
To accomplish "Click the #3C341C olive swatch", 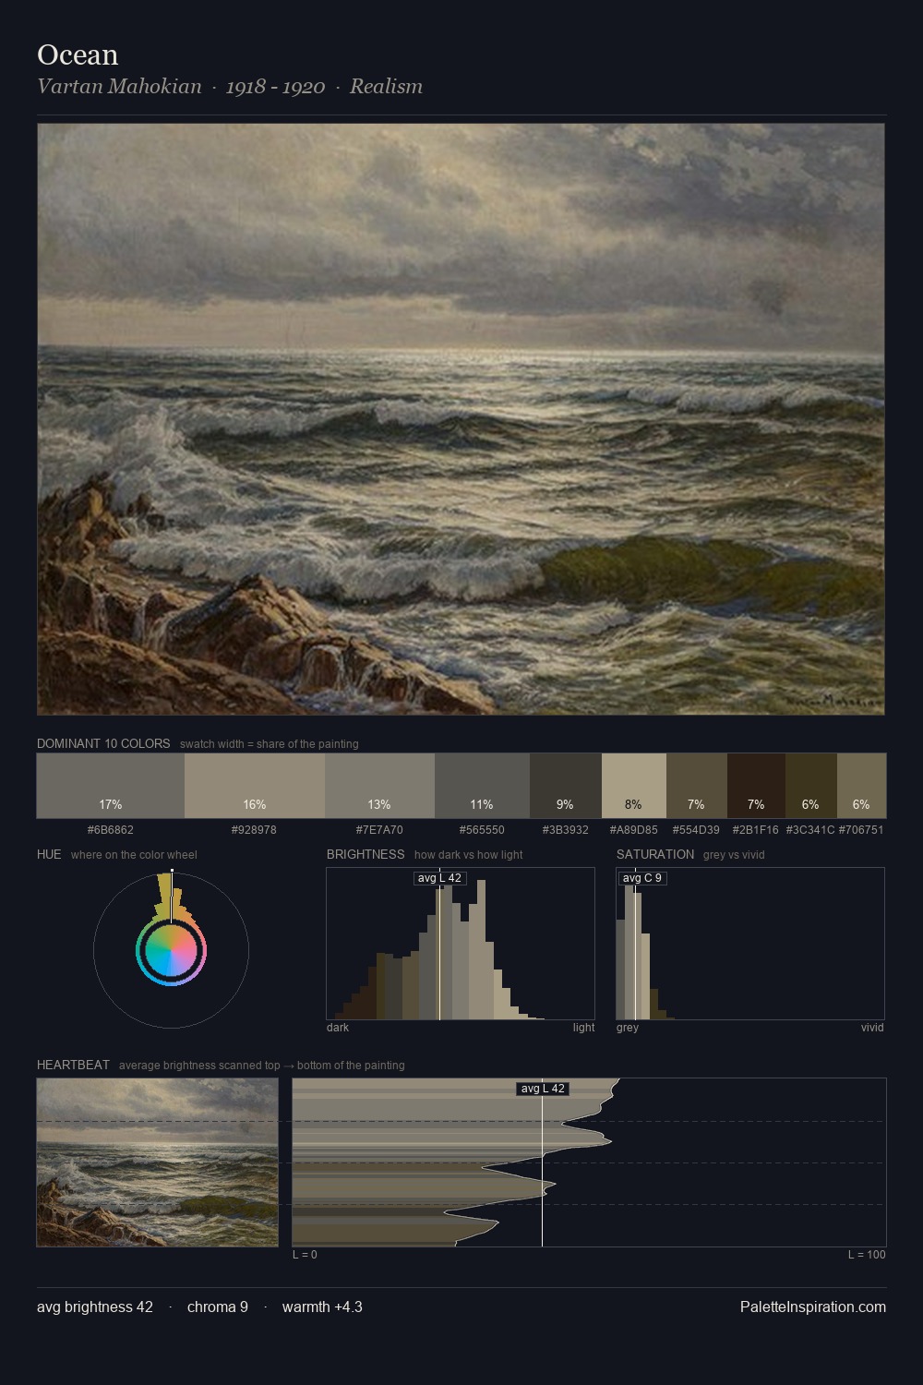I will point(811,786).
